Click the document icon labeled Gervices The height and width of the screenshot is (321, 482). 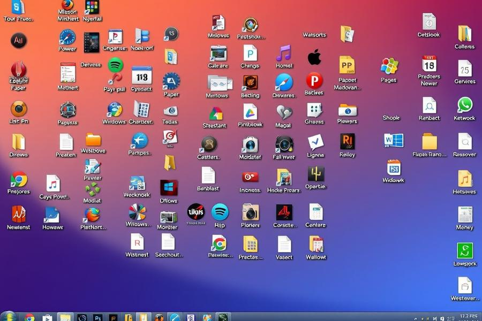464,68
